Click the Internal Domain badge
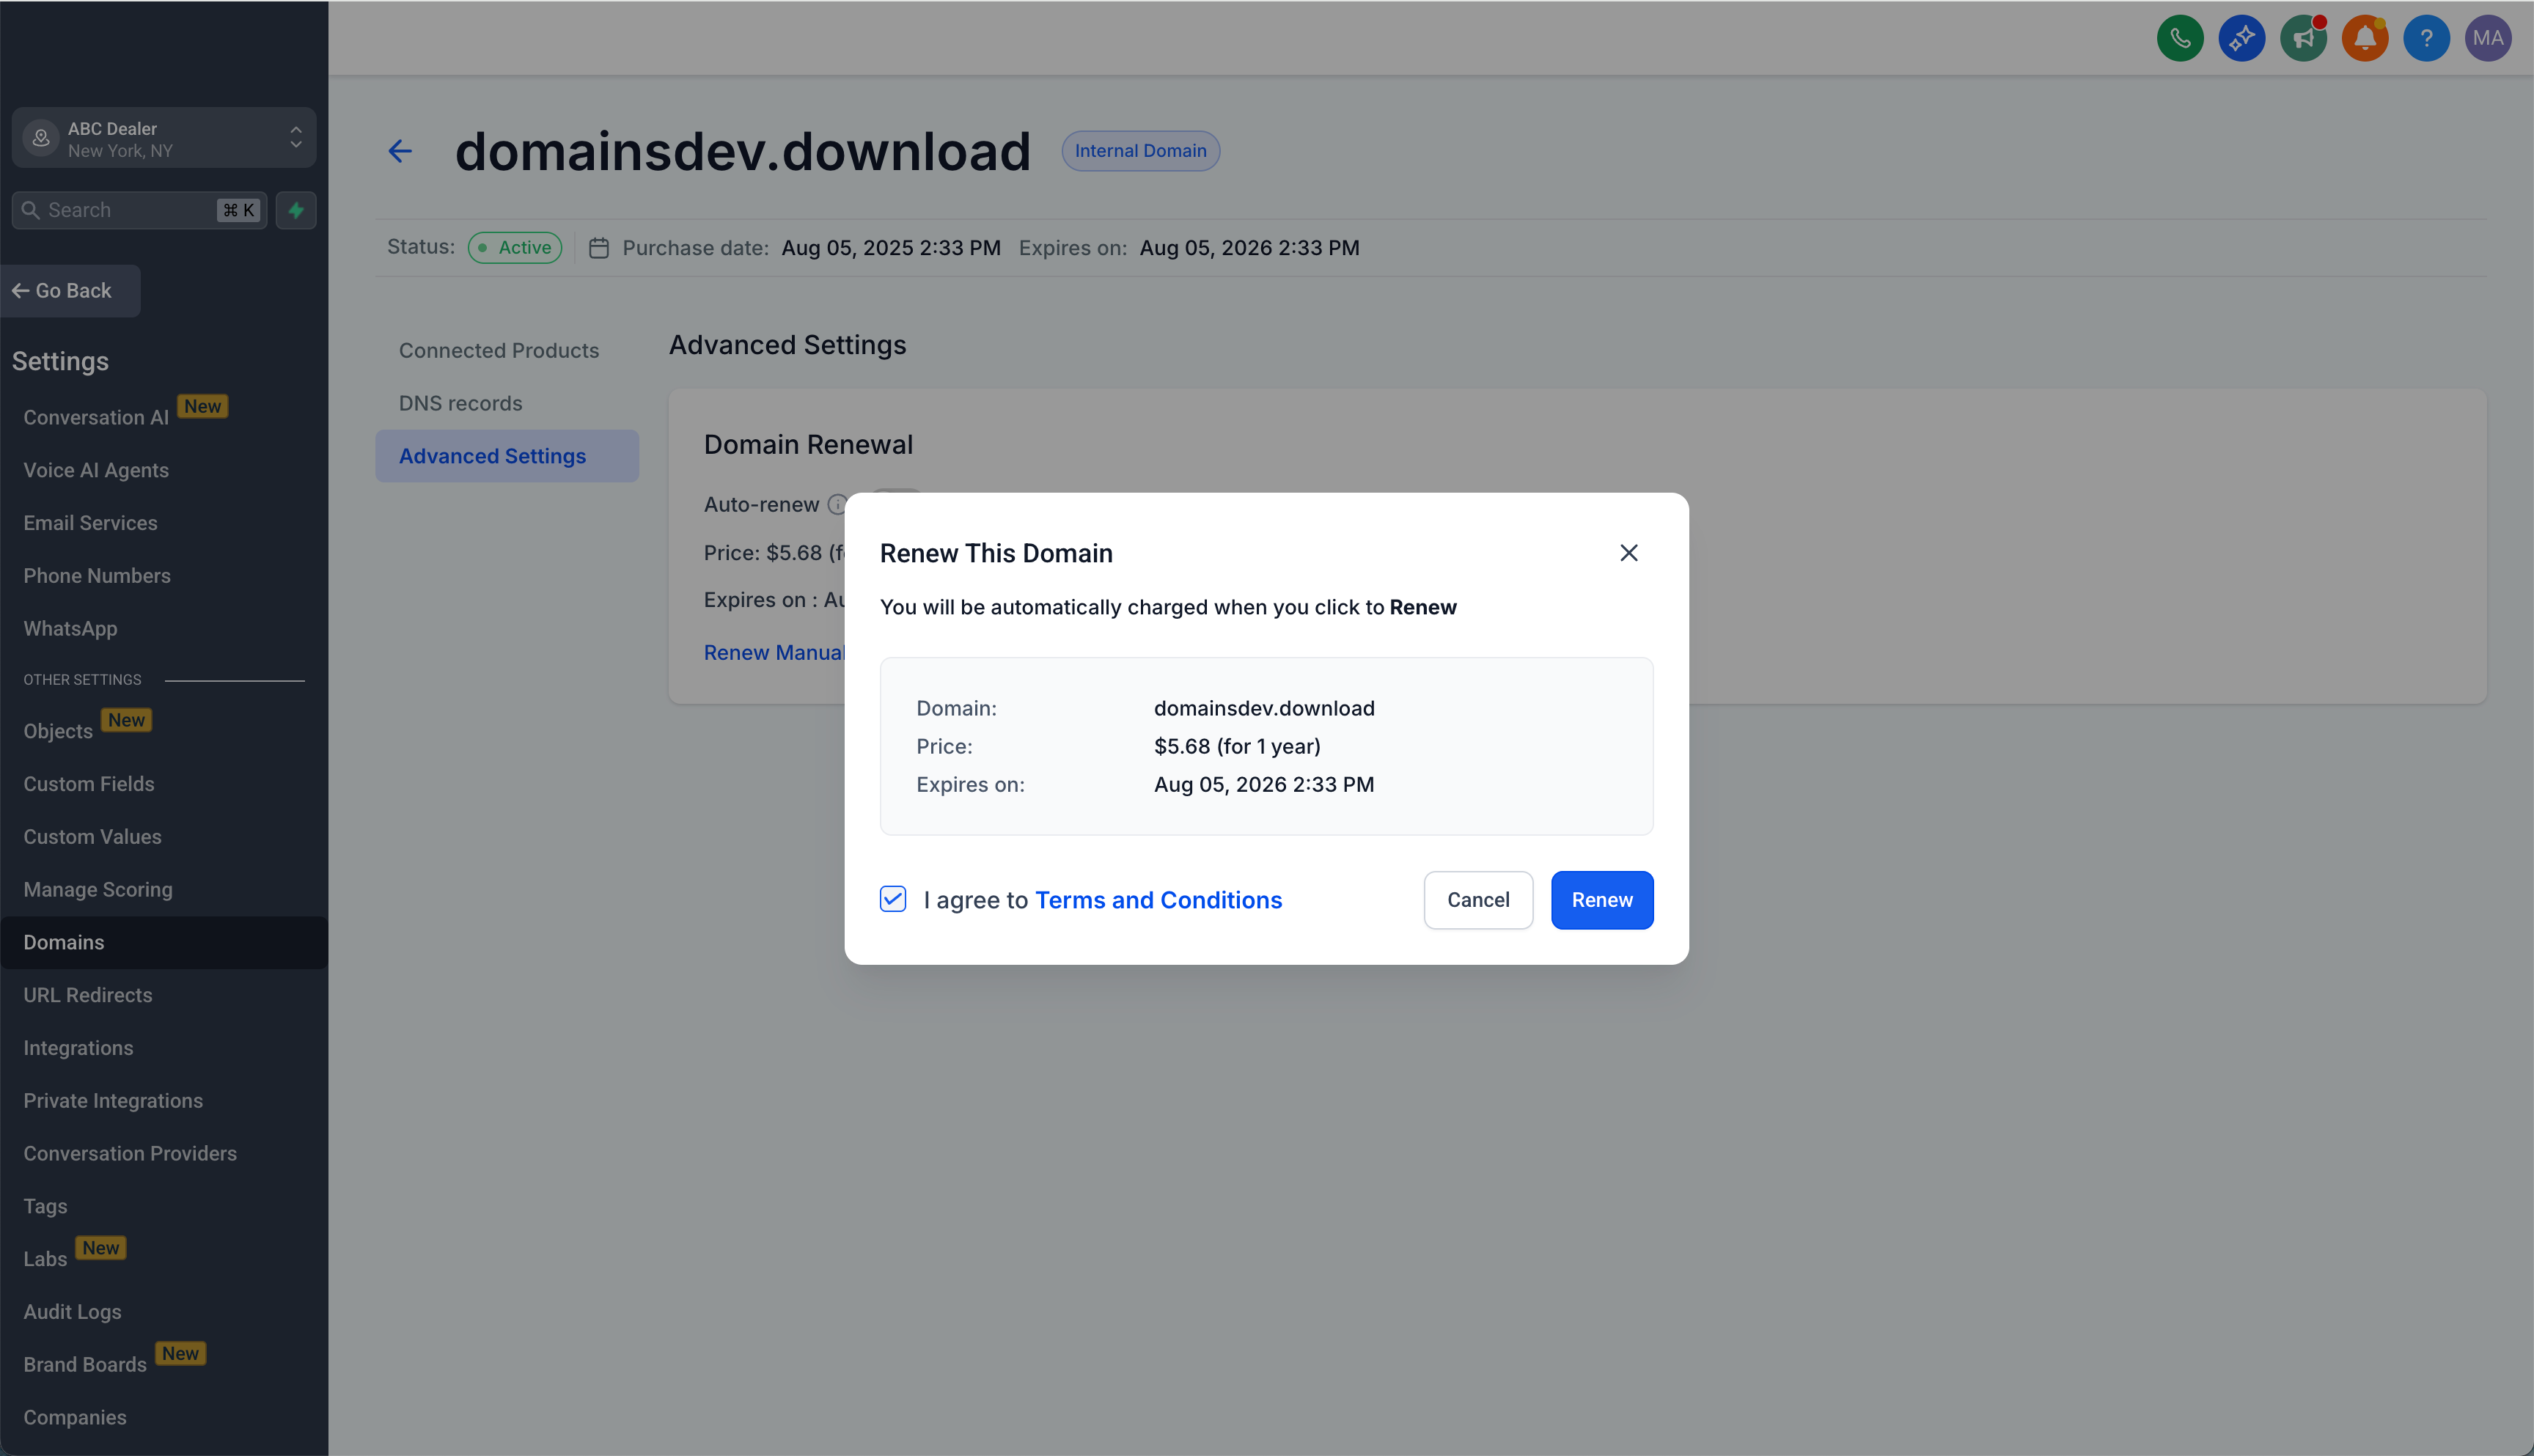2534x1456 pixels. (x=1140, y=150)
